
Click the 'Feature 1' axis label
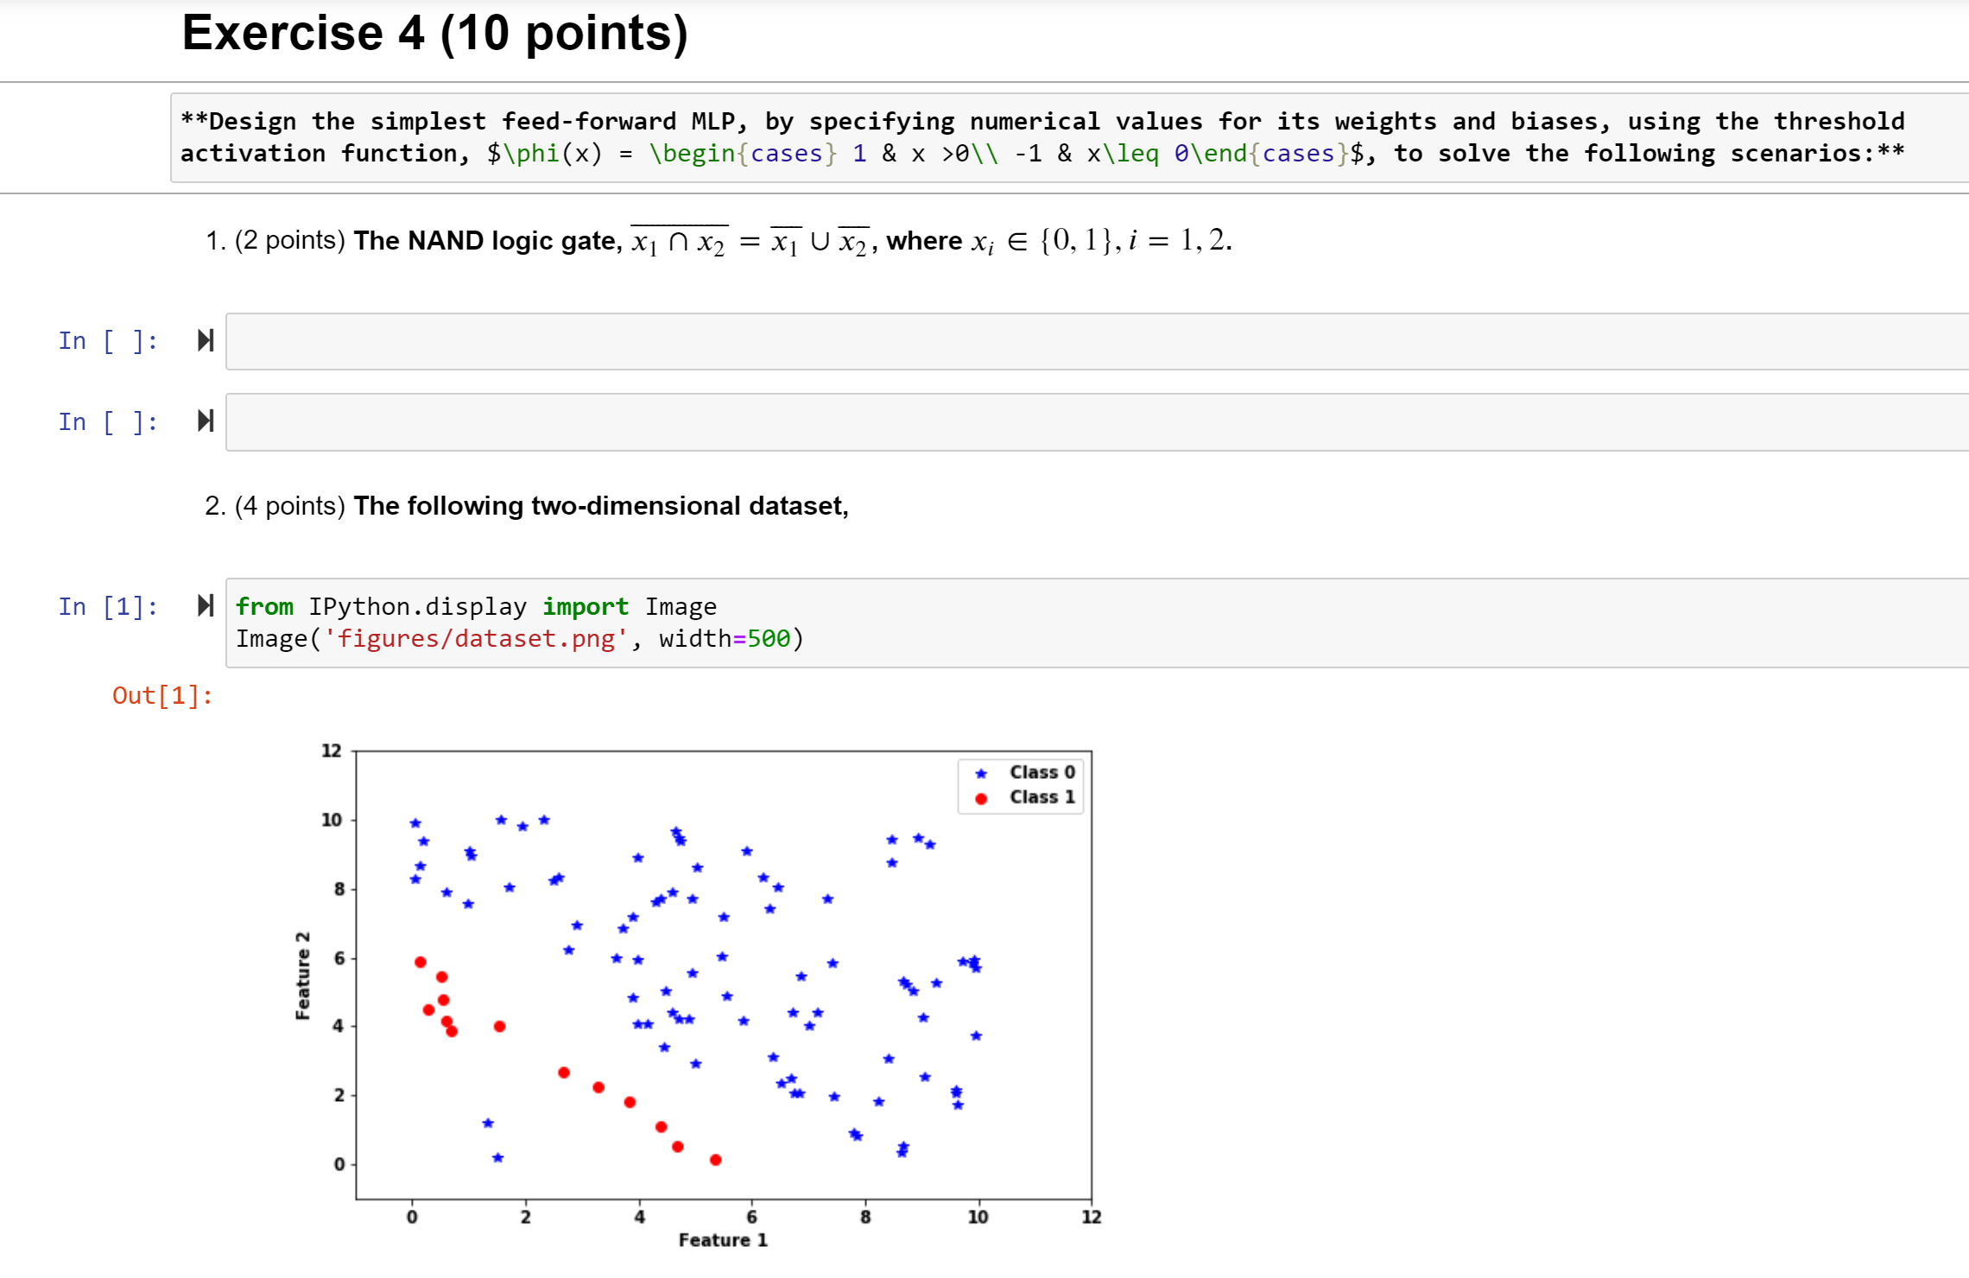723,1241
